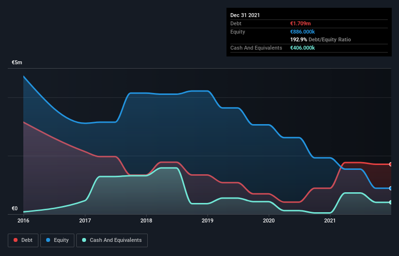Click the 2021 x-axis label
Screen dimensions: 399x256
[330, 220]
